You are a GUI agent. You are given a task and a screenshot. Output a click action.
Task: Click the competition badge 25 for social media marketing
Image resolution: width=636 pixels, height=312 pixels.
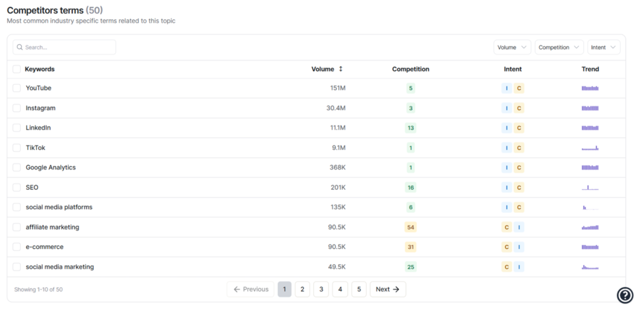coord(411,267)
